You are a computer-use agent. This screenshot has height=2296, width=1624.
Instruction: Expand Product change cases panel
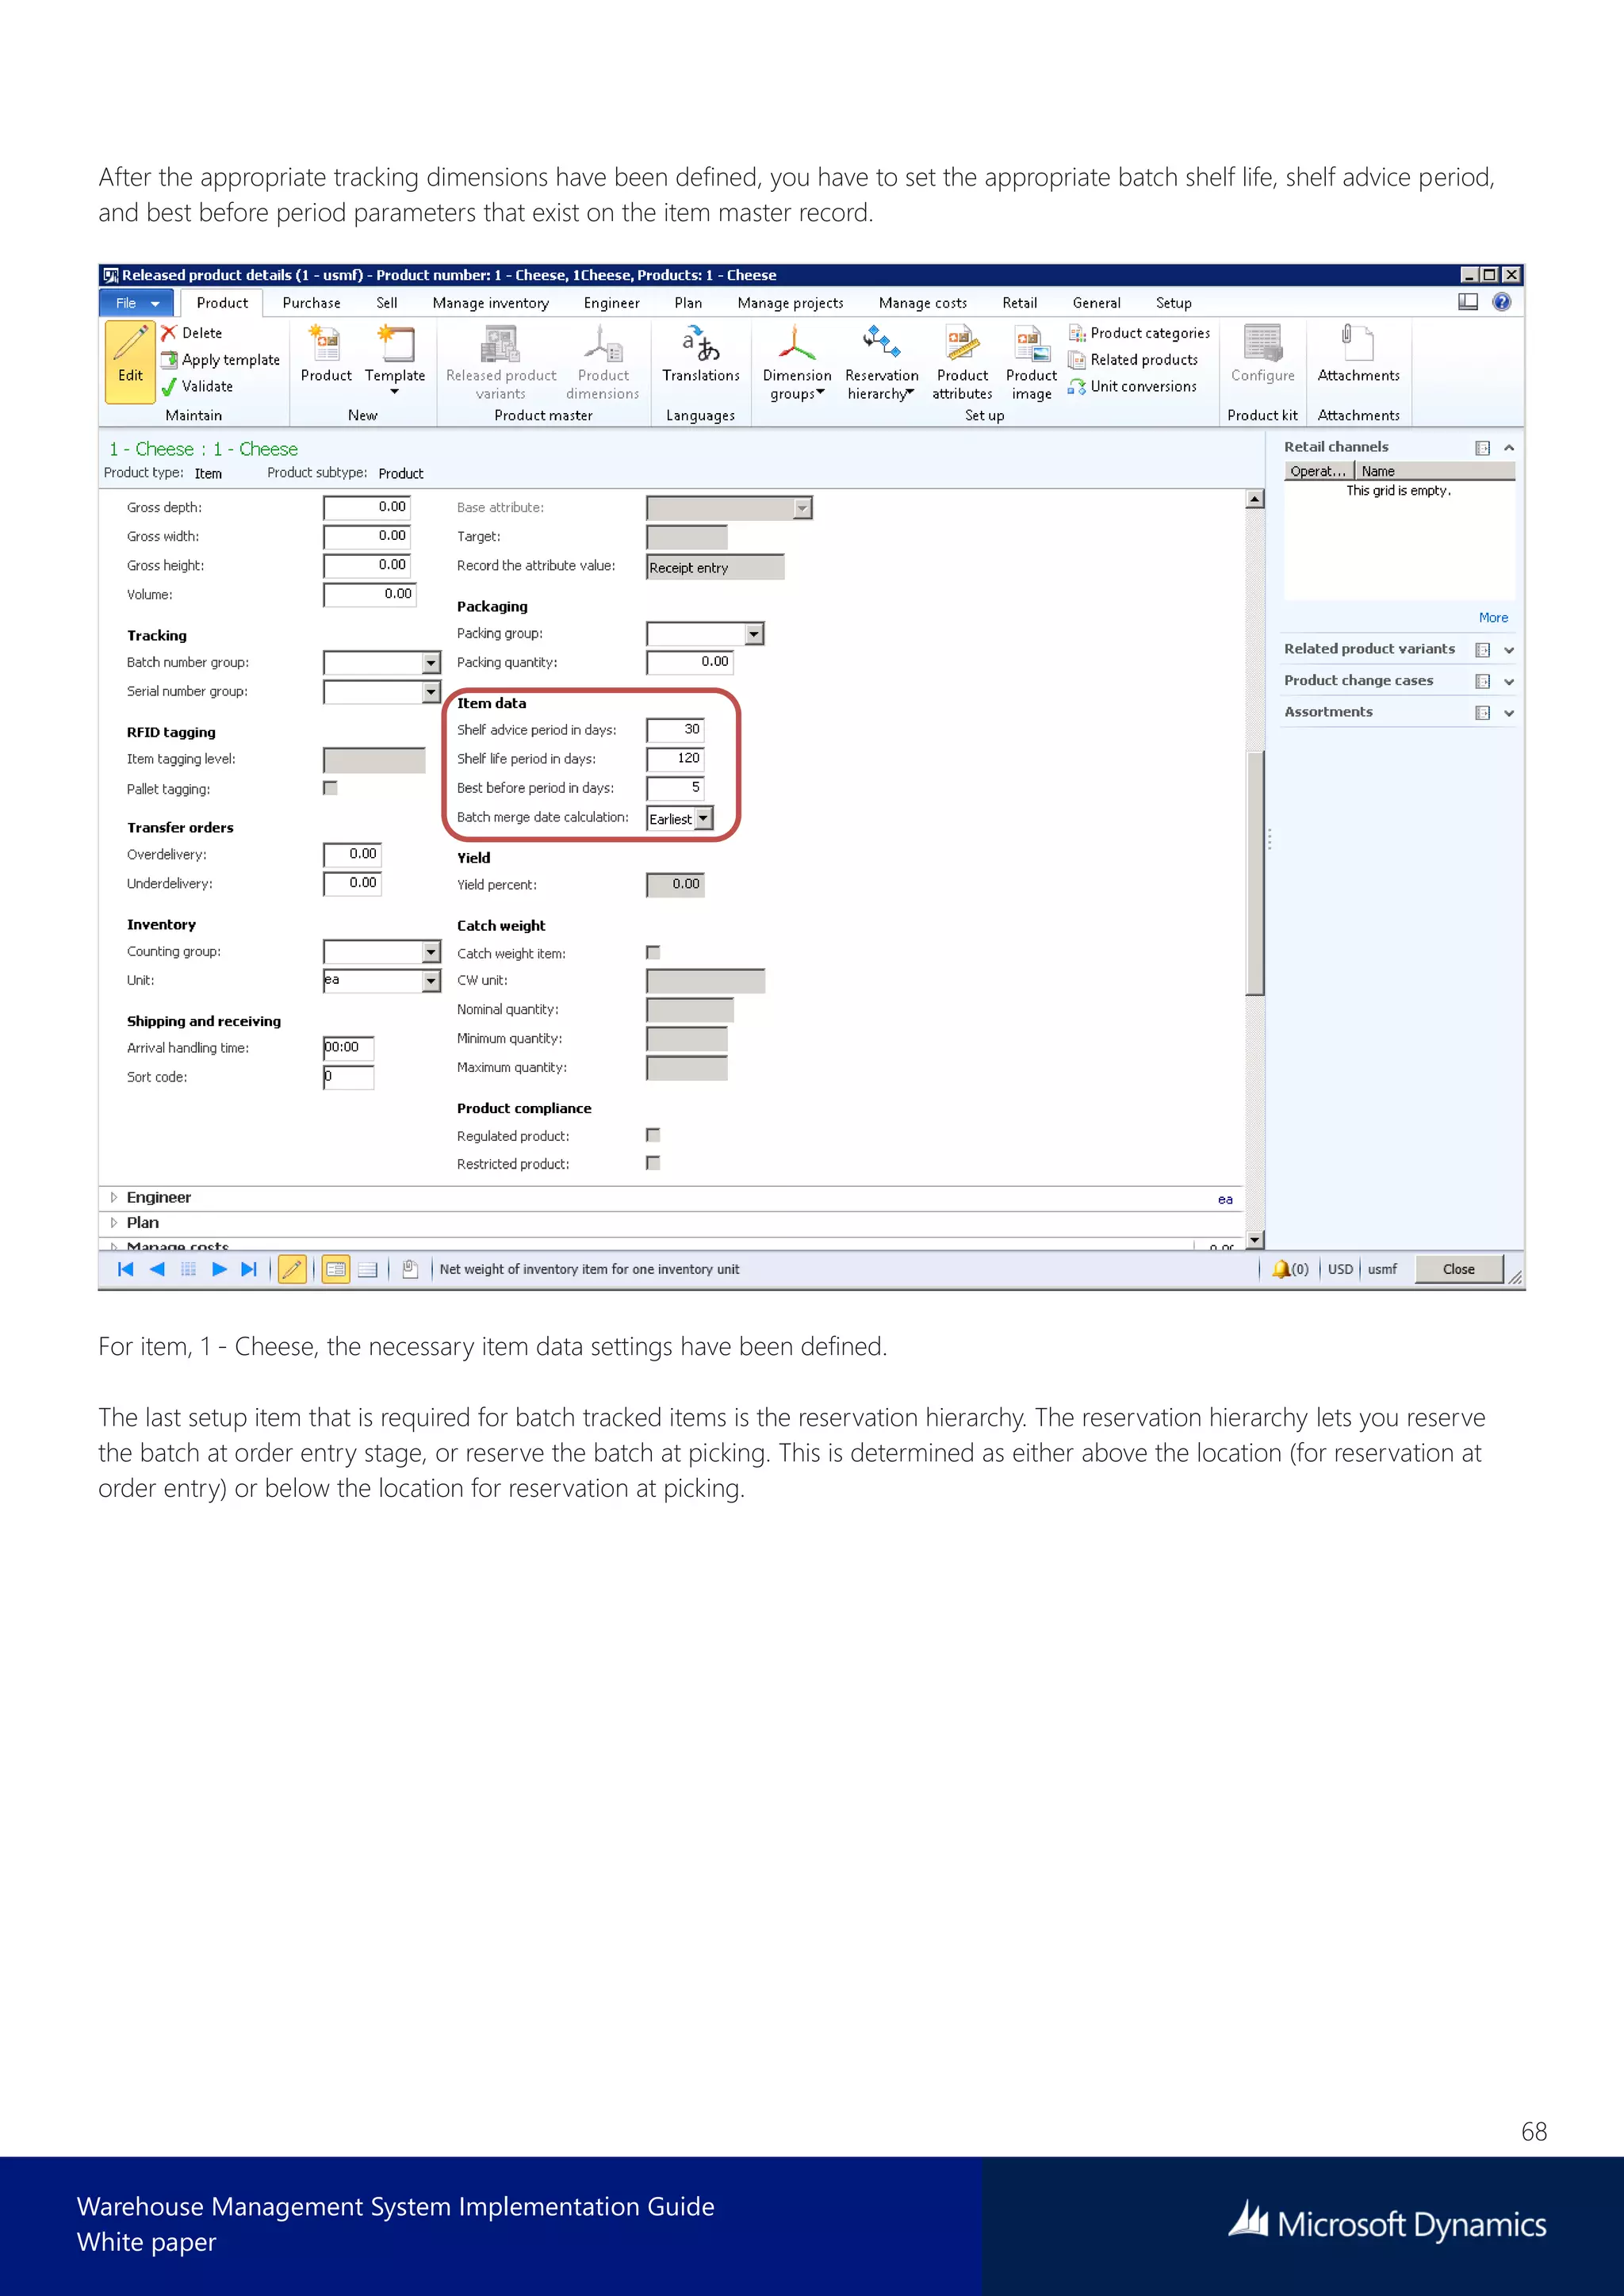pyautogui.click(x=1509, y=682)
